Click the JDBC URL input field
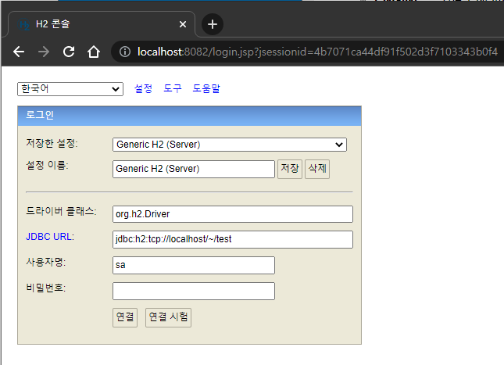Image resolution: width=504 pixels, height=365 pixels. (x=233, y=240)
